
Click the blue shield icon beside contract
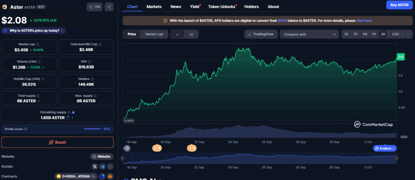(x=101, y=176)
